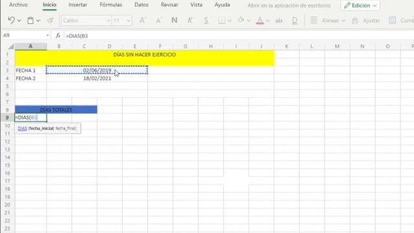
Task: Select the Inicio tab
Action: 49,5
